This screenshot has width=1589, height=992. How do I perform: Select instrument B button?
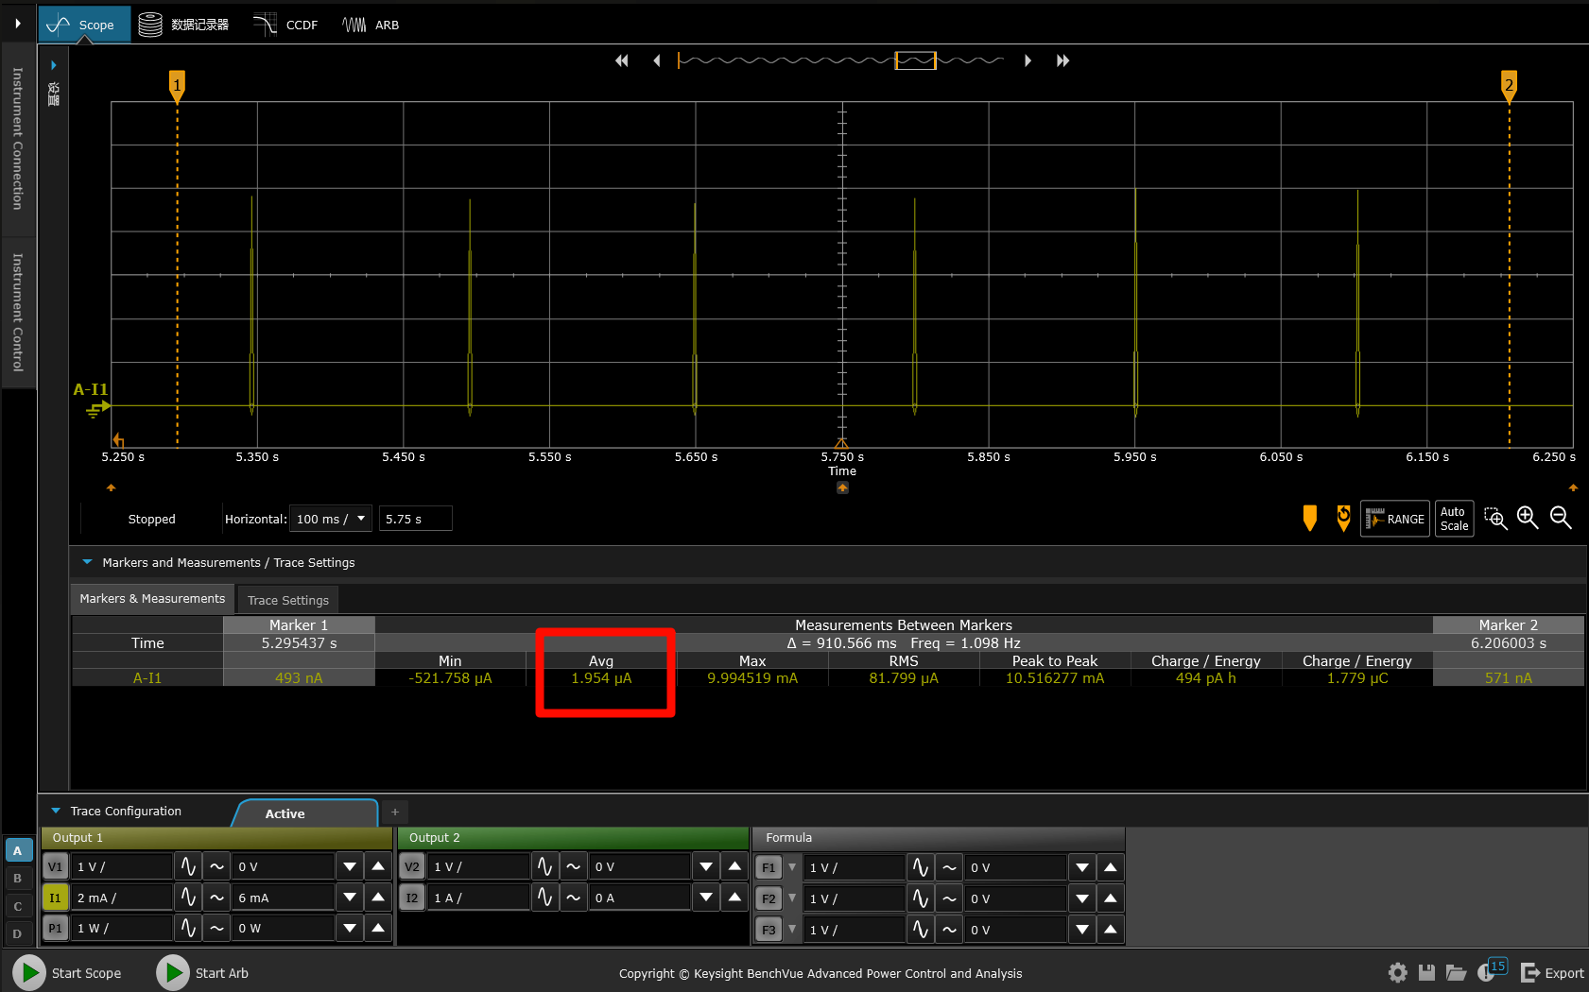[17, 878]
